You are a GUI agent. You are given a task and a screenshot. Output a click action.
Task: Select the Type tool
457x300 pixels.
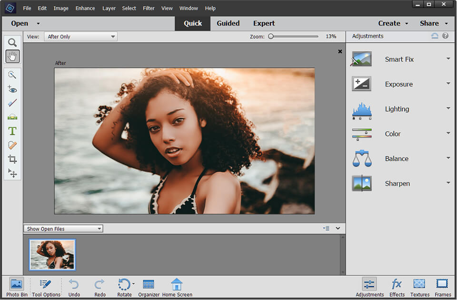pos(12,131)
